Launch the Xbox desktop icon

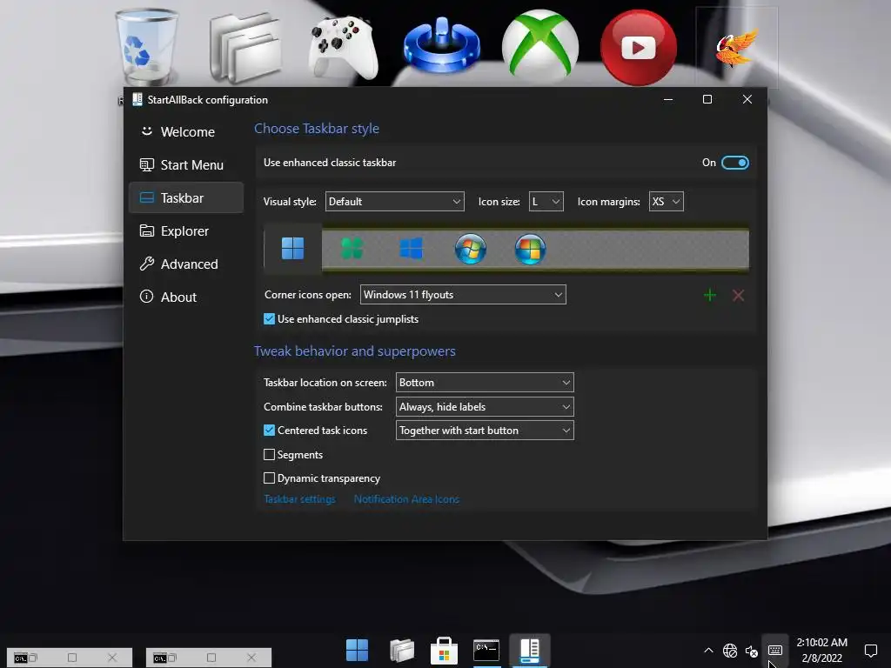pyautogui.click(x=540, y=47)
